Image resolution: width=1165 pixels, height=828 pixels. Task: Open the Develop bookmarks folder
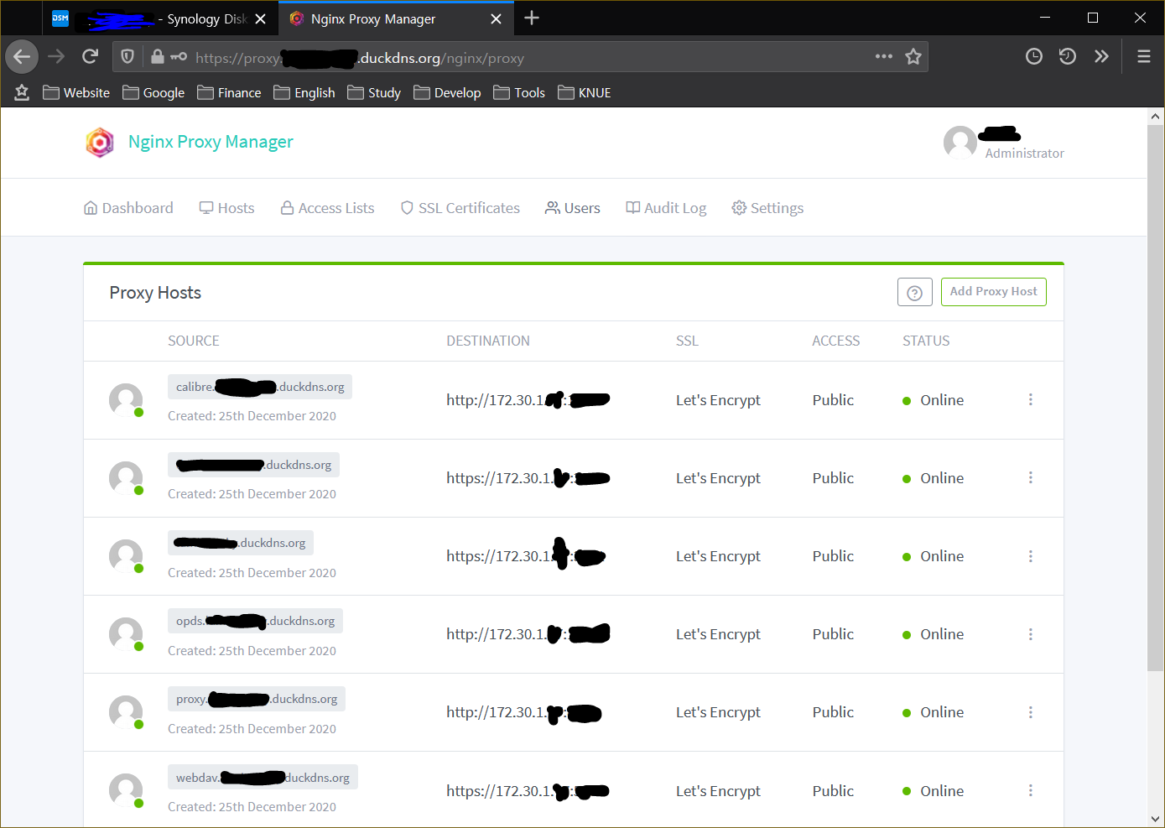447,92
